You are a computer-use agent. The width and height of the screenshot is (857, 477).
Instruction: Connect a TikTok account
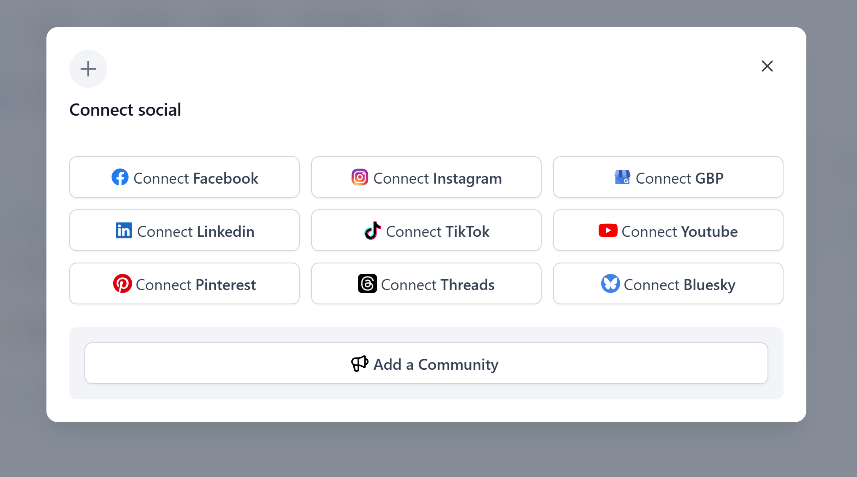click(426, 230)
